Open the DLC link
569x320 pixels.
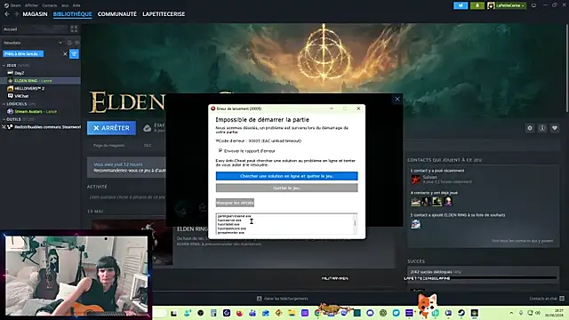point(148,145)
